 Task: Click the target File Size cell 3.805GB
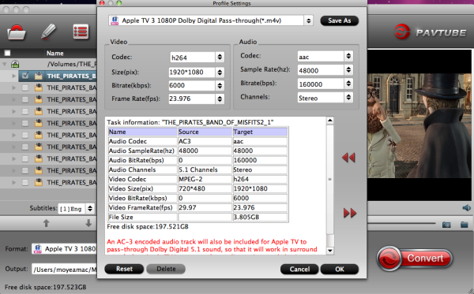click(260, 217)
